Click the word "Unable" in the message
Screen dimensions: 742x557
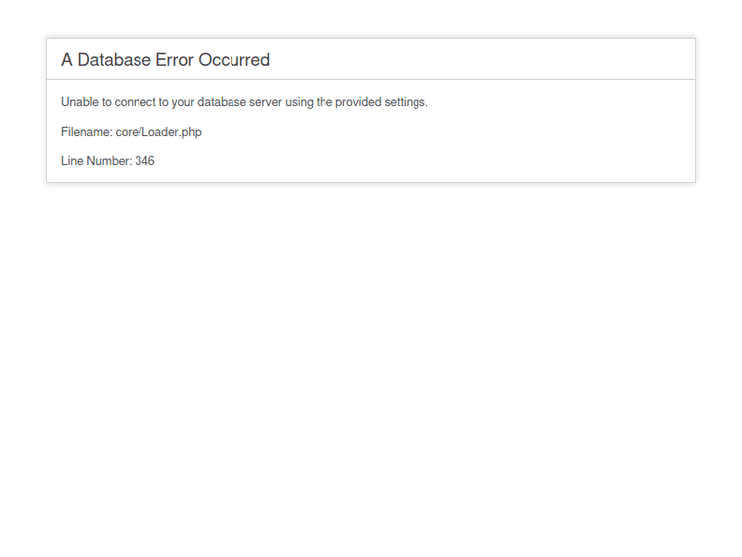click(x=80, y=102)
